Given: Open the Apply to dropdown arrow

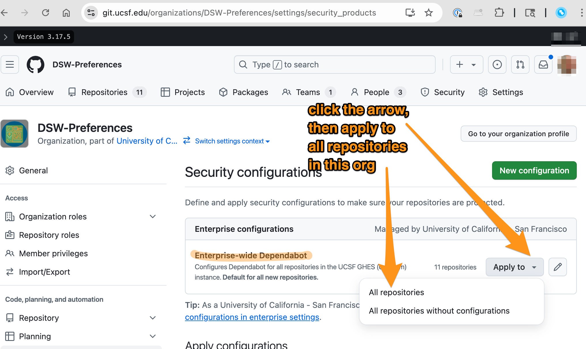Looking at the screenshot, I should click(x=534, y=267).
